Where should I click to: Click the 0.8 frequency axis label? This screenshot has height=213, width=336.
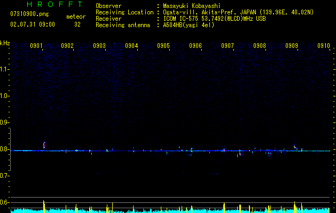point(5,149)
